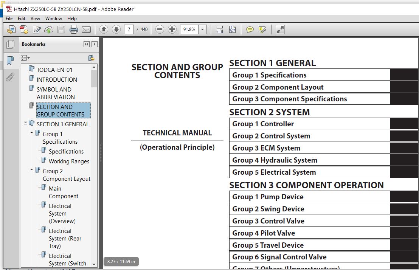Collapse the SECTION 1 GENERAL bookmark
Screen dimensions: 419x270
[x=25, y=123]
